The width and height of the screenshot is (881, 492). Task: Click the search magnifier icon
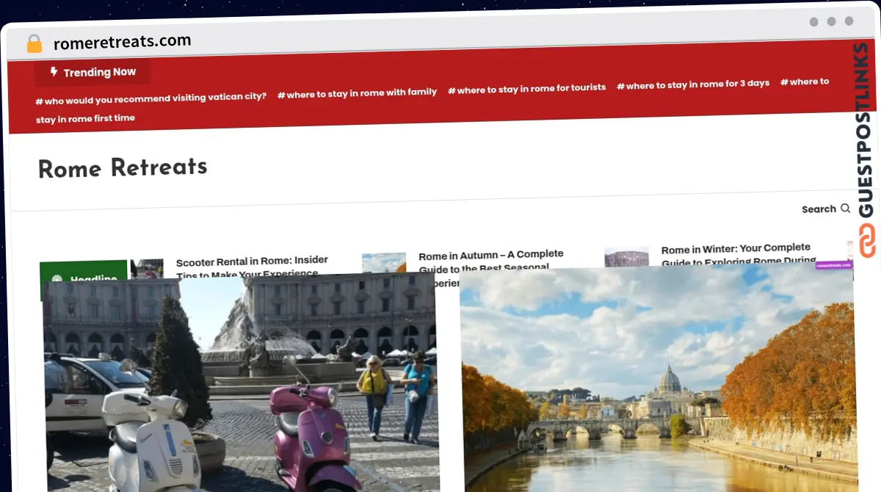[x=845, y=209]
